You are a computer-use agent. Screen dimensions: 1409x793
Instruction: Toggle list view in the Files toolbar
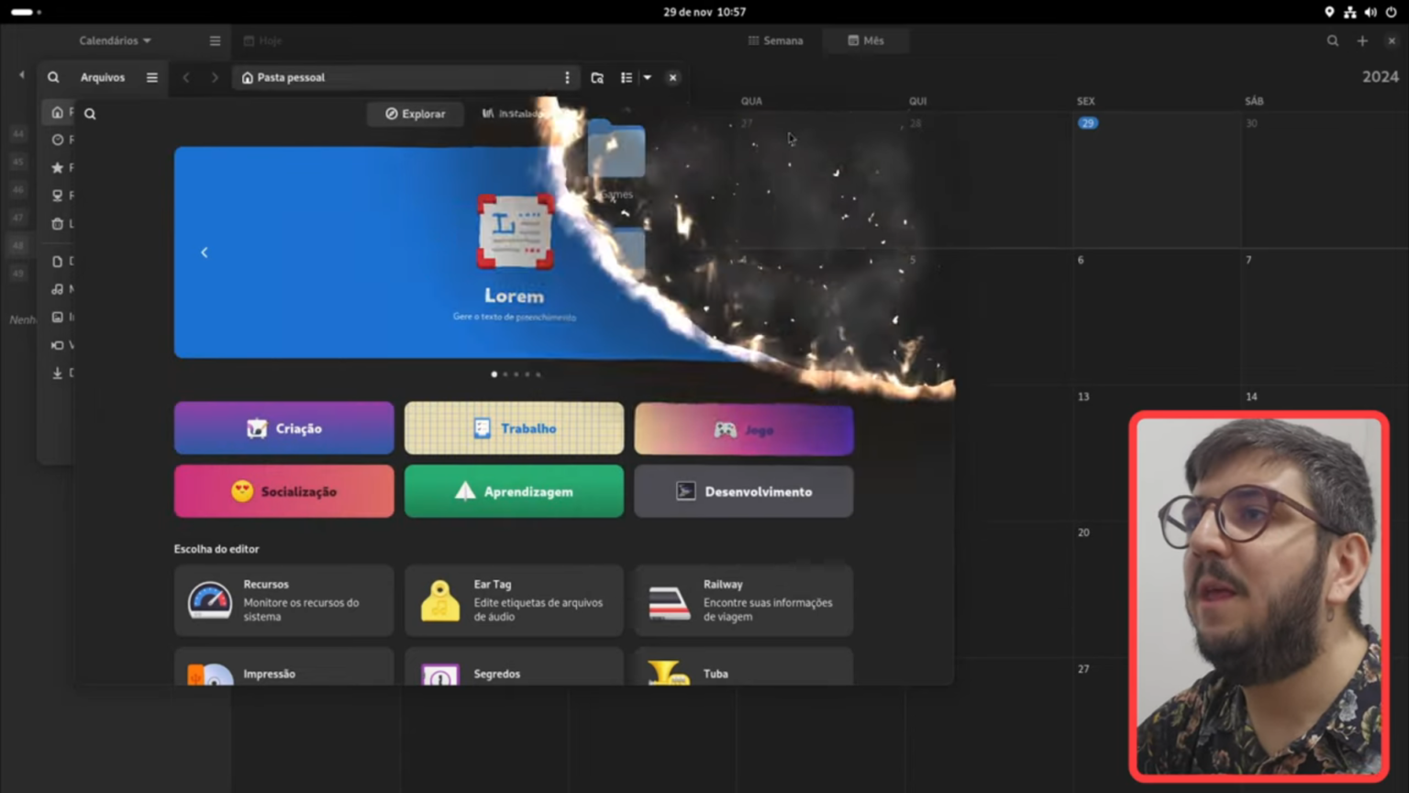[626, 77]
